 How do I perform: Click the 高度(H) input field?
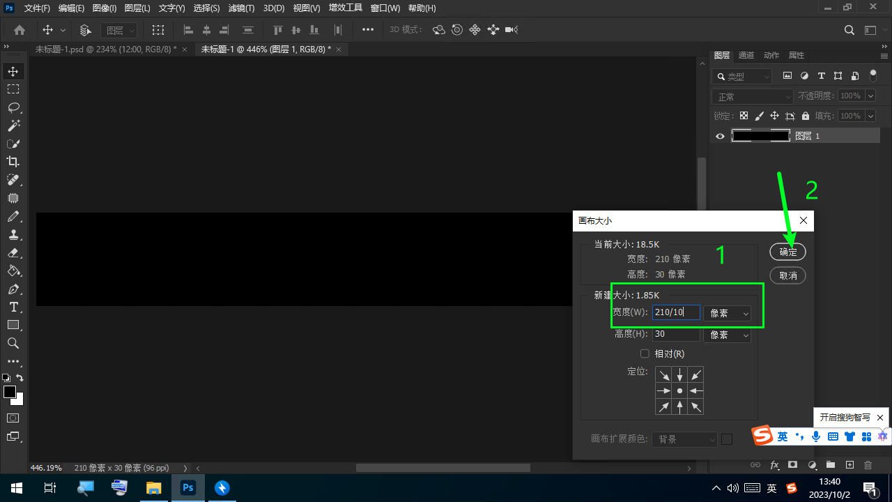pos(675,335)
